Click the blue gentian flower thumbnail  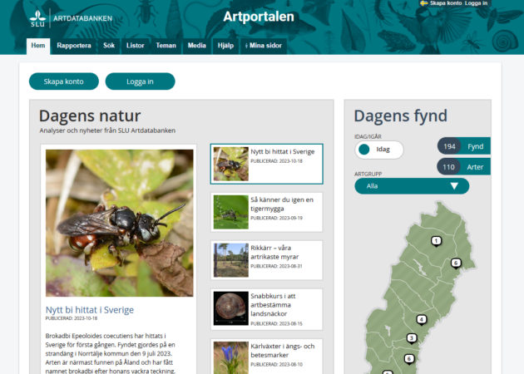[231, 357]
